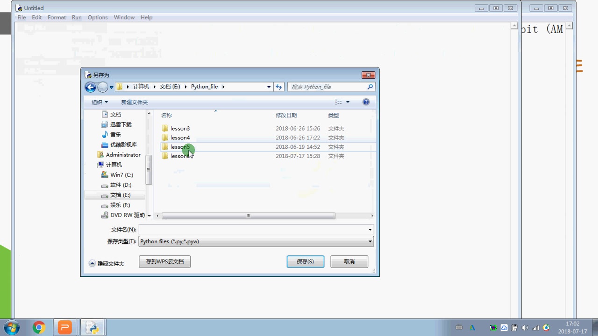
Task: Click 新建文件夹 to create a new folder
Action: pyautogui.click(x=134, y=102)
